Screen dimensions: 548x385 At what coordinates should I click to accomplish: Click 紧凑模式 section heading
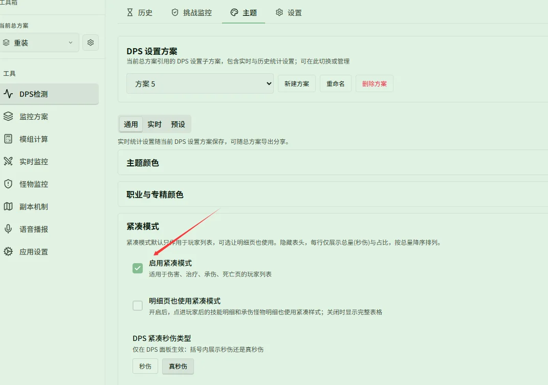point(143,226)
